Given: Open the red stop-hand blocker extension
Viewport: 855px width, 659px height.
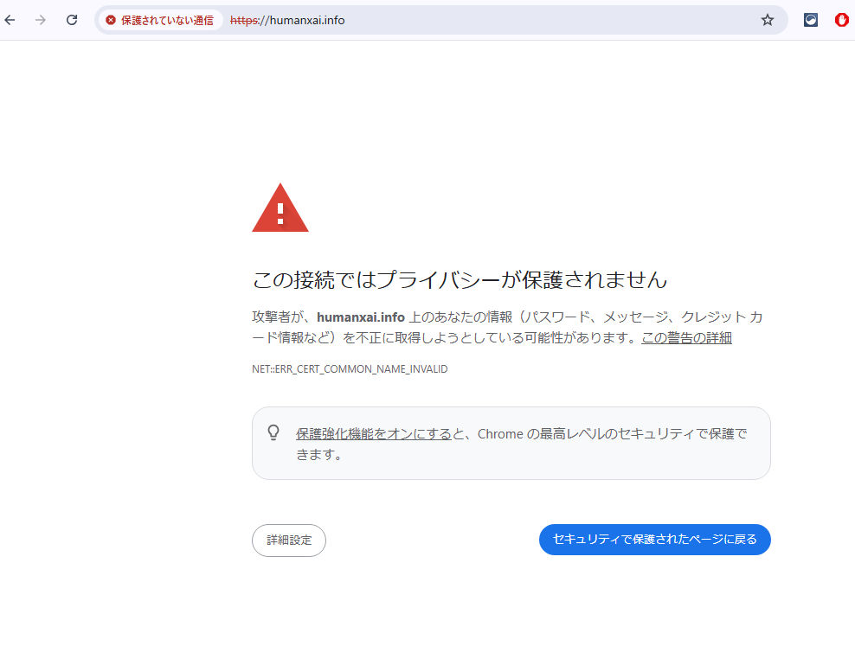Looking at the screenshot, I should click(x=841, y=20).
